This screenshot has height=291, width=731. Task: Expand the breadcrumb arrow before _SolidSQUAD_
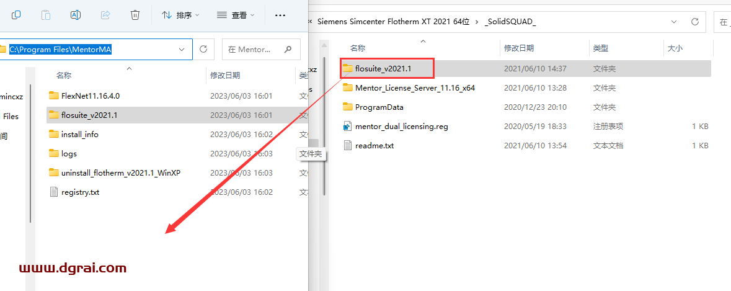point(477,22)
